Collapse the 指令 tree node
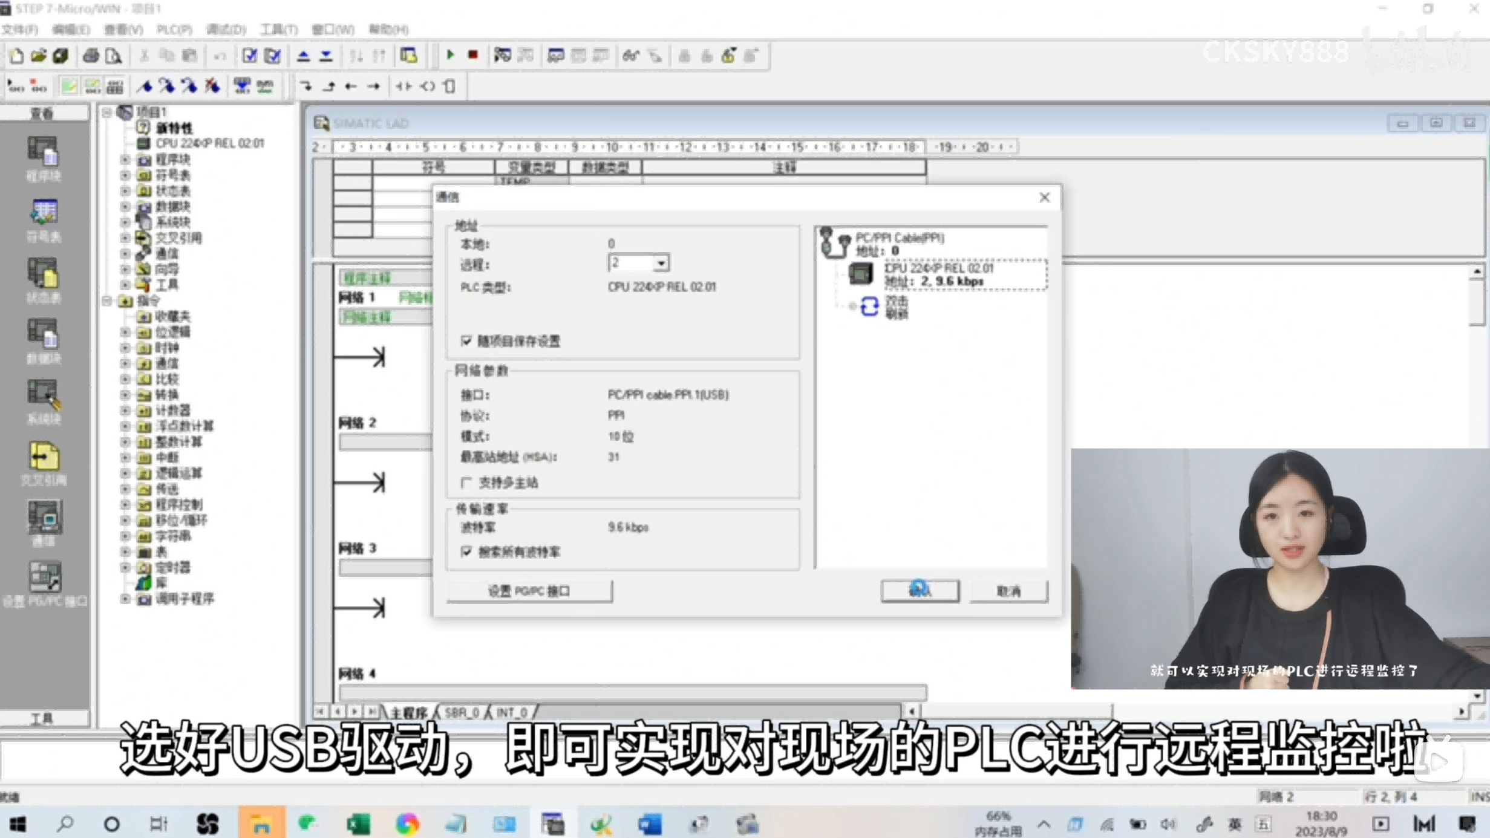 (x=107, y=300)
